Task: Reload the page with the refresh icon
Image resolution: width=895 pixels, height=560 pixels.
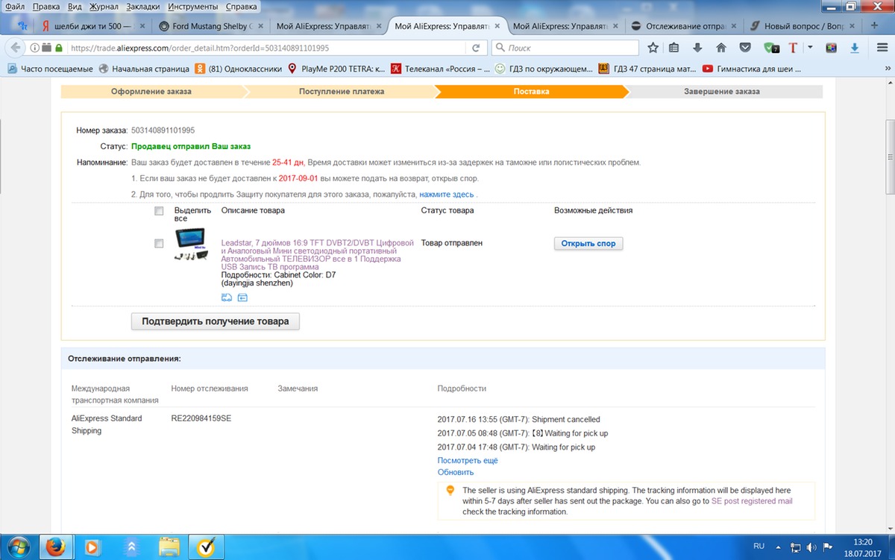Action: click(x=476, y=48)
